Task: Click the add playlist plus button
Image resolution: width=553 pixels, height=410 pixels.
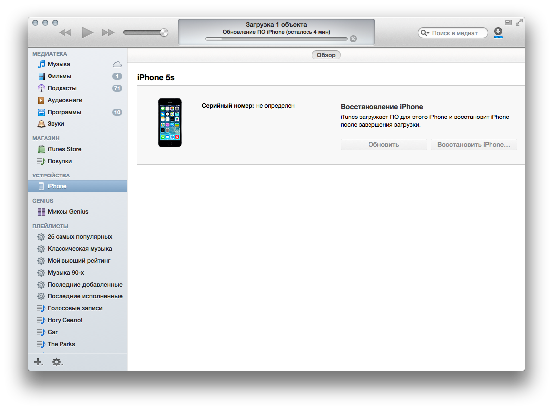Action: pyautogui.click(x=38, y=362)
